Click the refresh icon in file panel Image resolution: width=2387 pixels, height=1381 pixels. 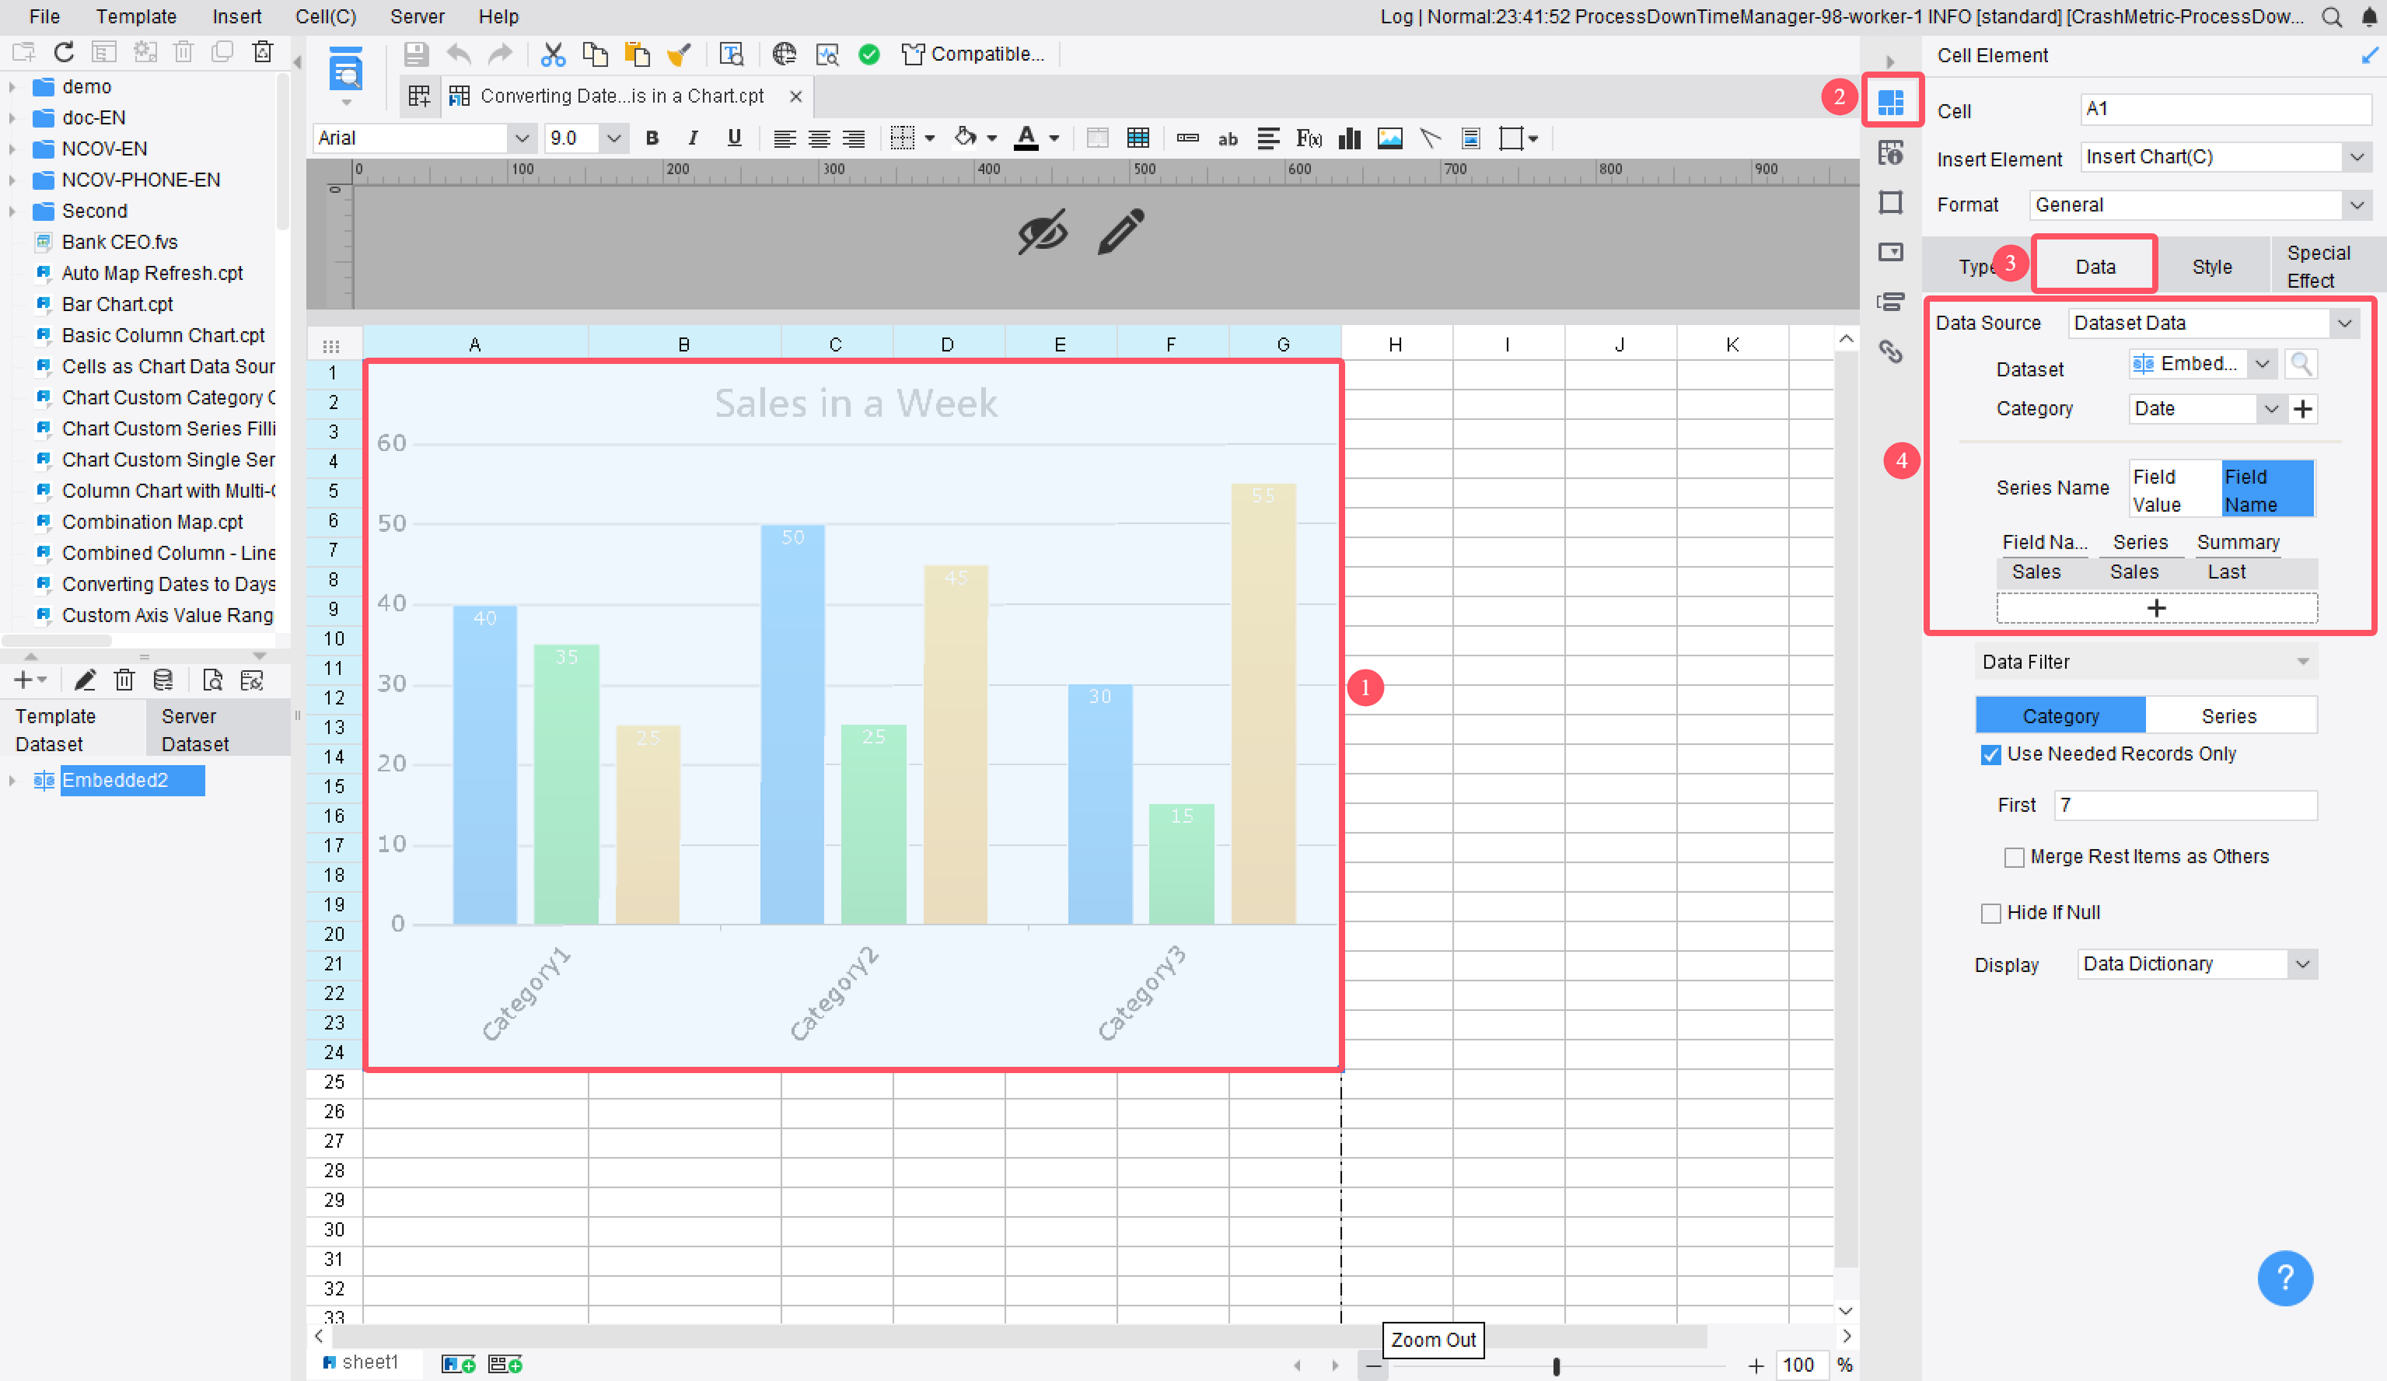click(64, 52)
